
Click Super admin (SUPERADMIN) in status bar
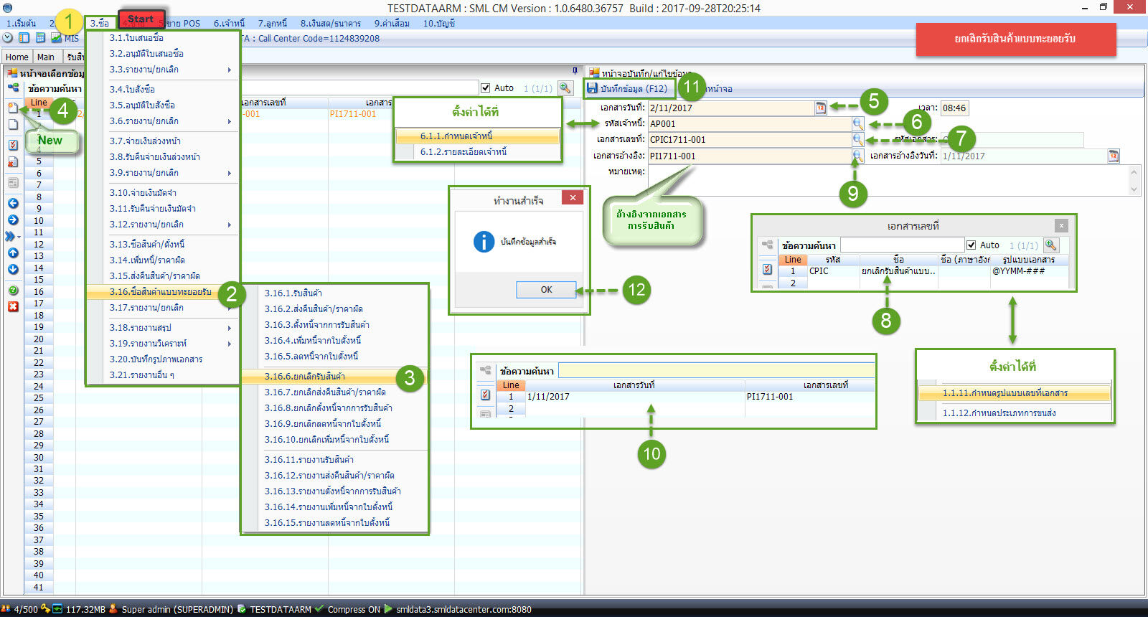coord(177,609)
